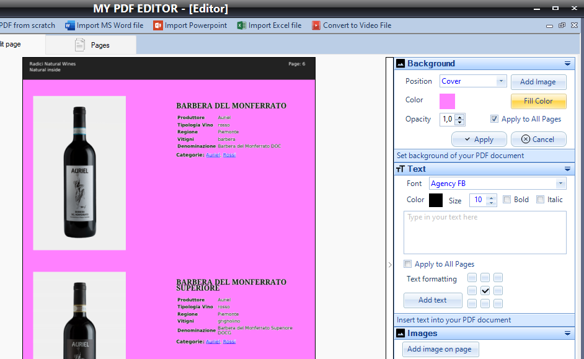Click the Pages document icon
The width and height of the screenshot is (584, 359).
click(x=80, y=45)
